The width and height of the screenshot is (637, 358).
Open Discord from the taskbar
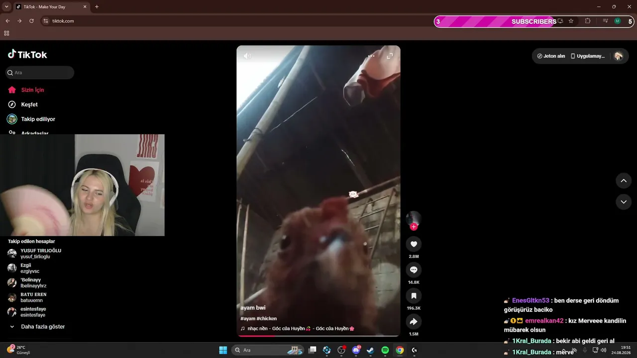[x=356, y=350]
